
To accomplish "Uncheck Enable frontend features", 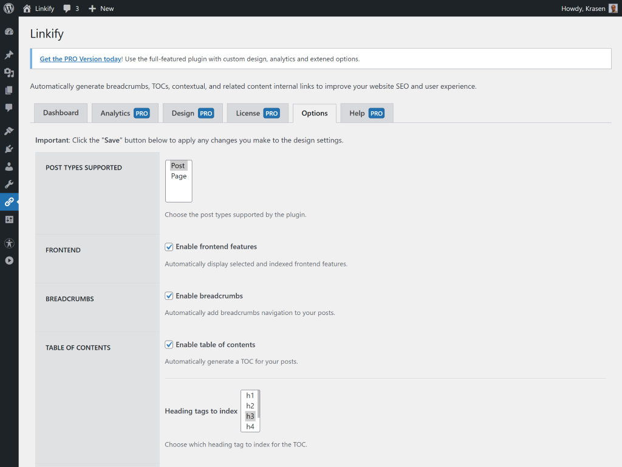I will 169,246.
